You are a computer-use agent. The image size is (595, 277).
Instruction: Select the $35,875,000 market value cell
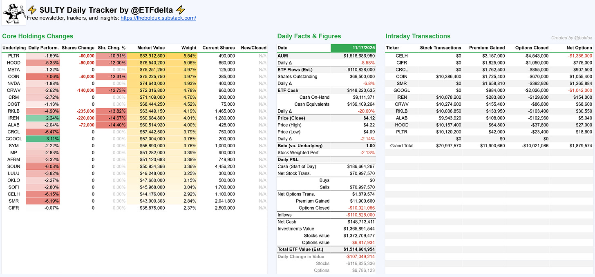[x=146, y=208]
